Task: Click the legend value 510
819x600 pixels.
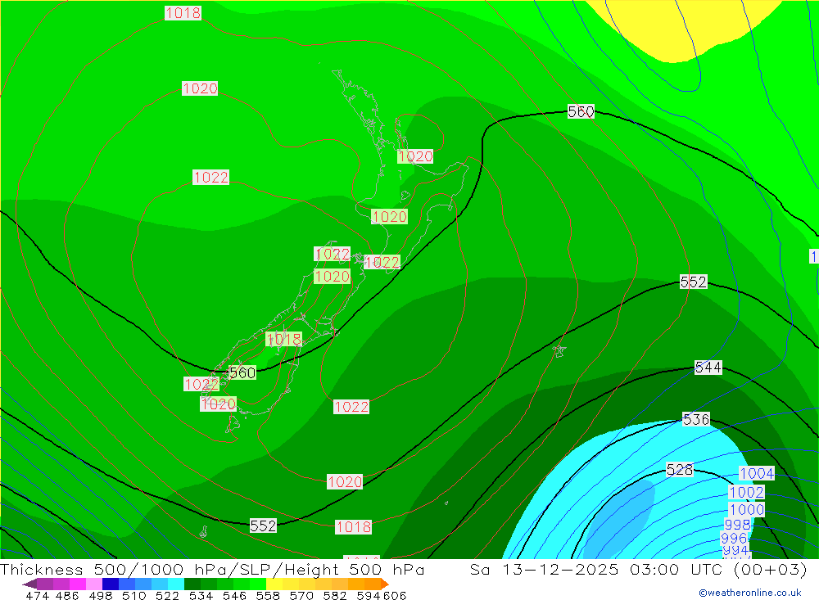Action: (x=133, y=595)
